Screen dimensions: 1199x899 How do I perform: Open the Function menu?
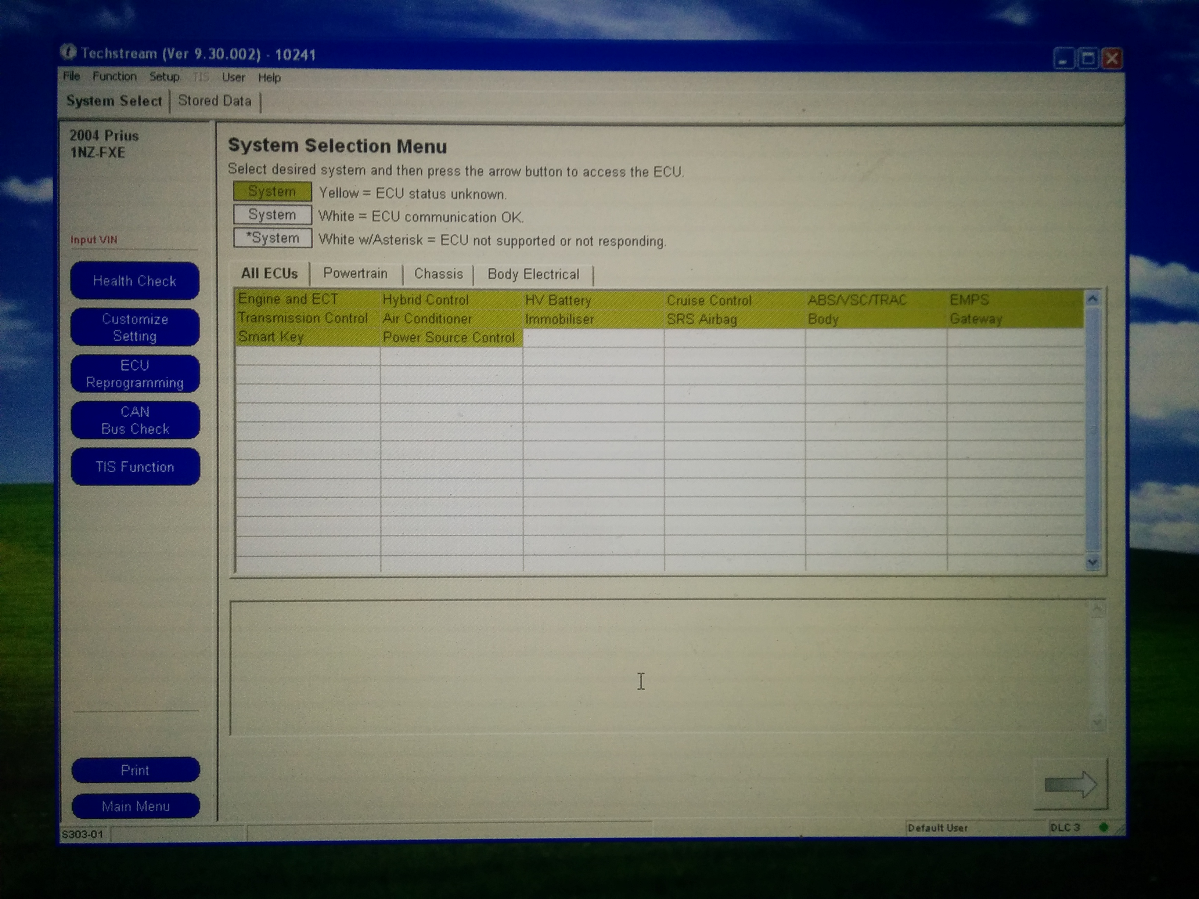pyautogui.click(x=114, y=76)
